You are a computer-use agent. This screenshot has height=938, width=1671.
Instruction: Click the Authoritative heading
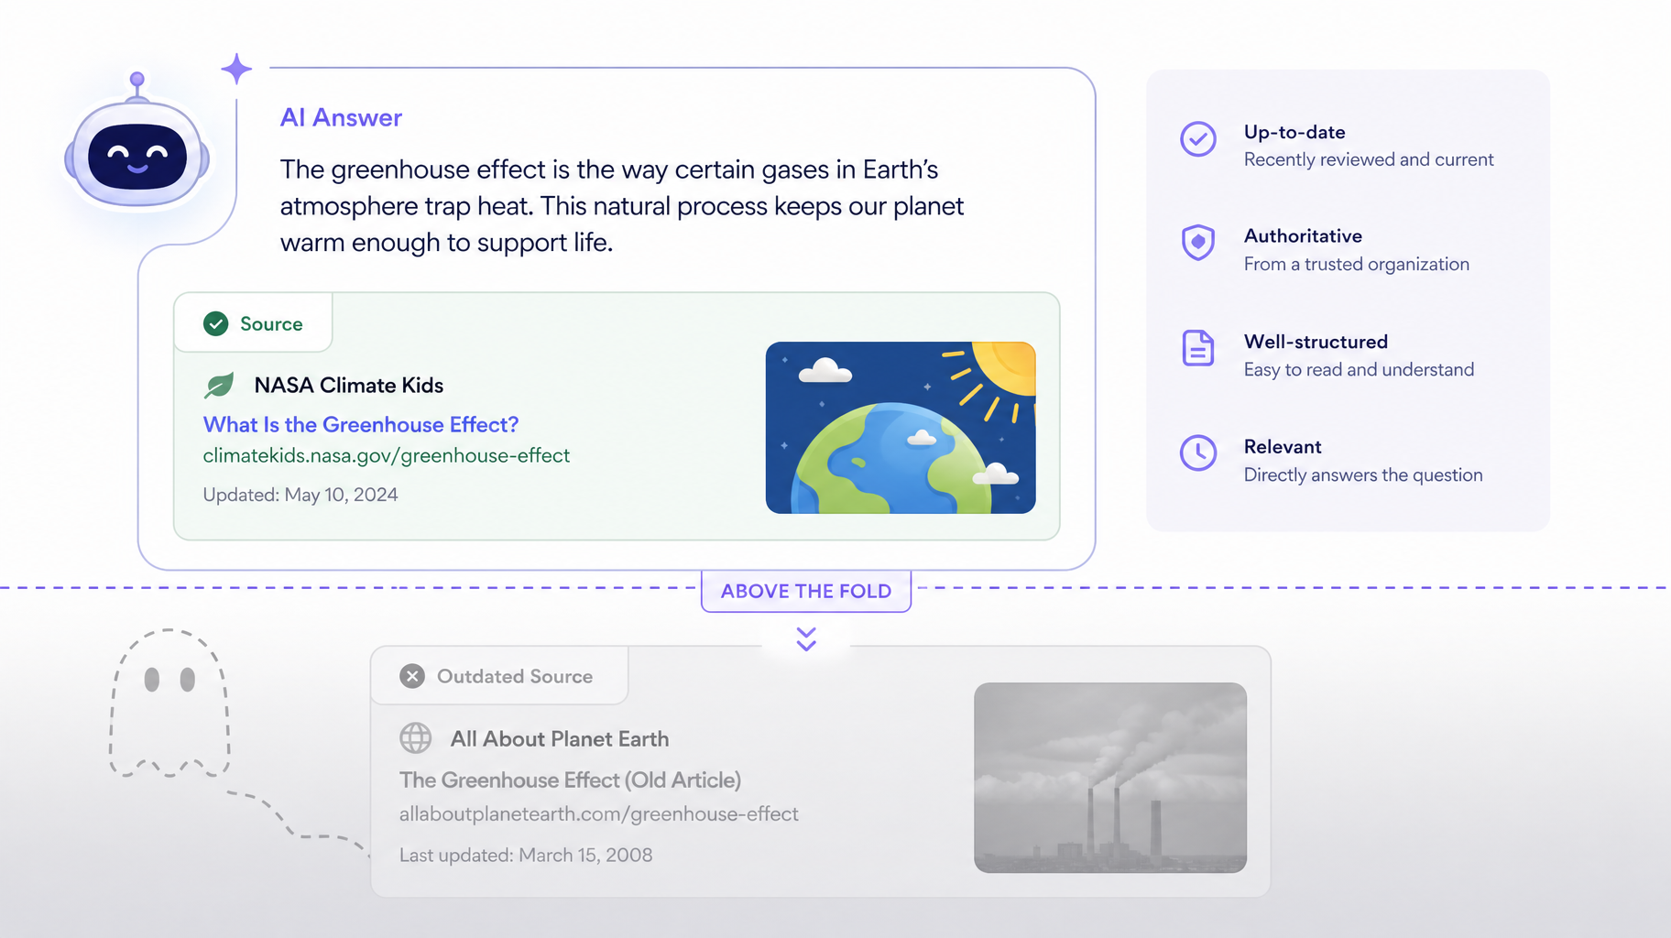pos(1303,236)
